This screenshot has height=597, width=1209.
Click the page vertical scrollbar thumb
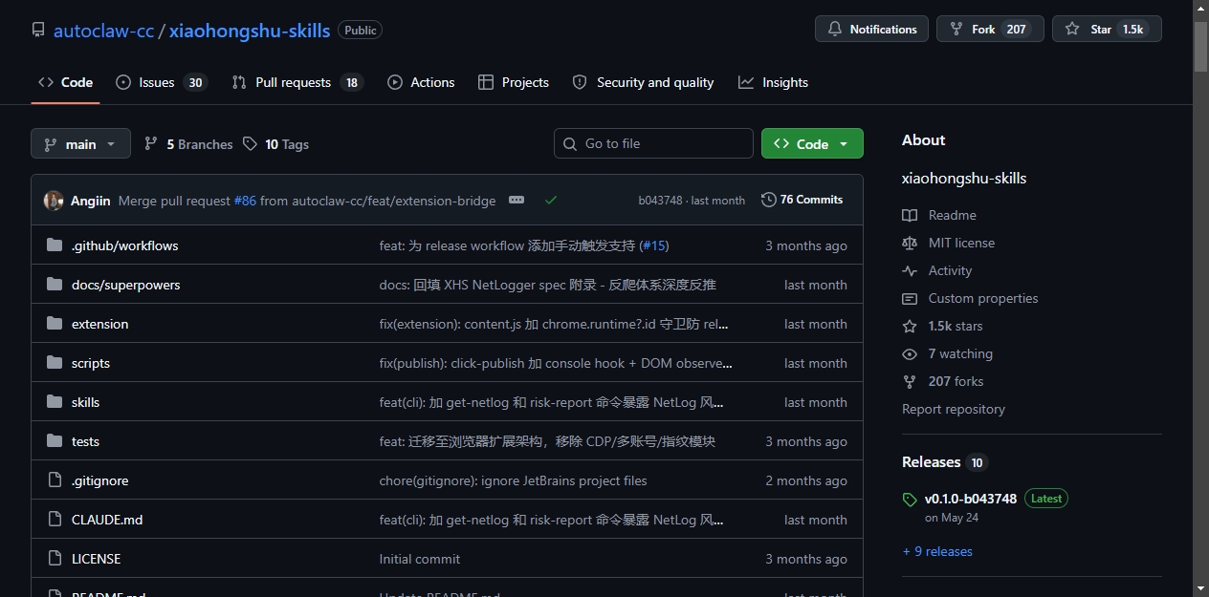(1201, 46)
